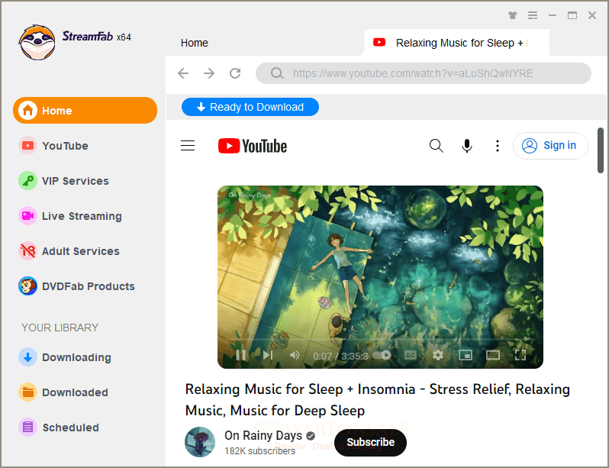View the Downloaded library folder
Screen dimensions: 609x468
tap(63, 392)
